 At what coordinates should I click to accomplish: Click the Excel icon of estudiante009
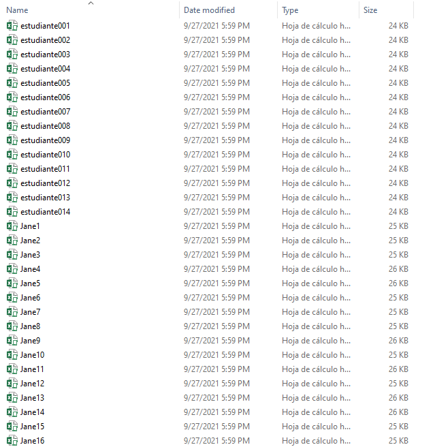12,140
